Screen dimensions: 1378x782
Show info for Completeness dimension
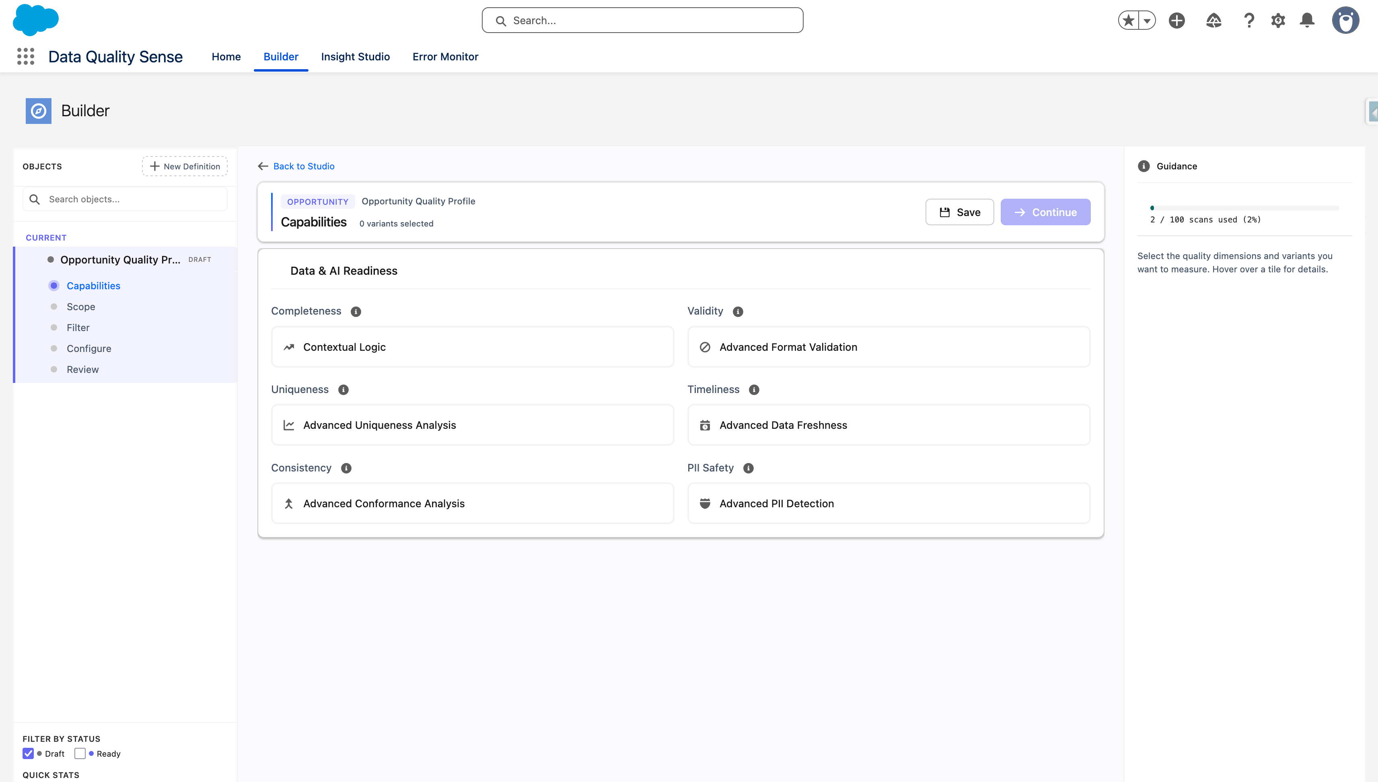coord(356,311)
